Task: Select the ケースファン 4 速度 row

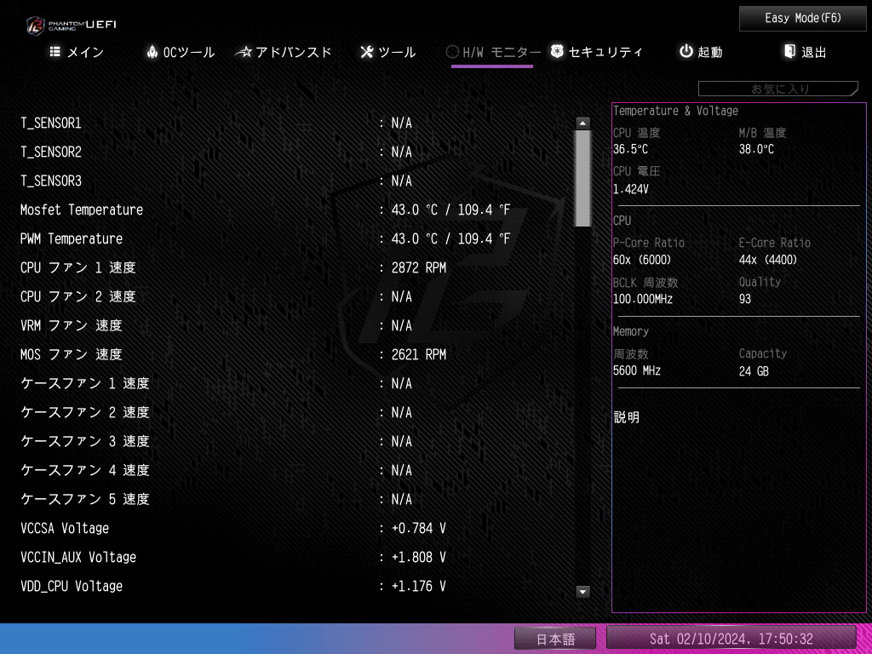Action: 295,470
